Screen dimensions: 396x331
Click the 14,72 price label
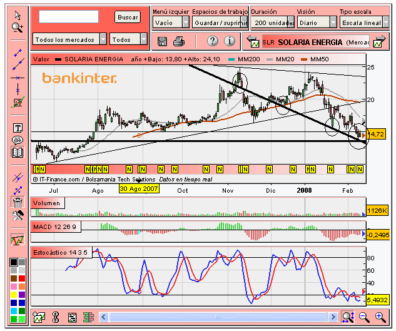[x=377, y=134]
